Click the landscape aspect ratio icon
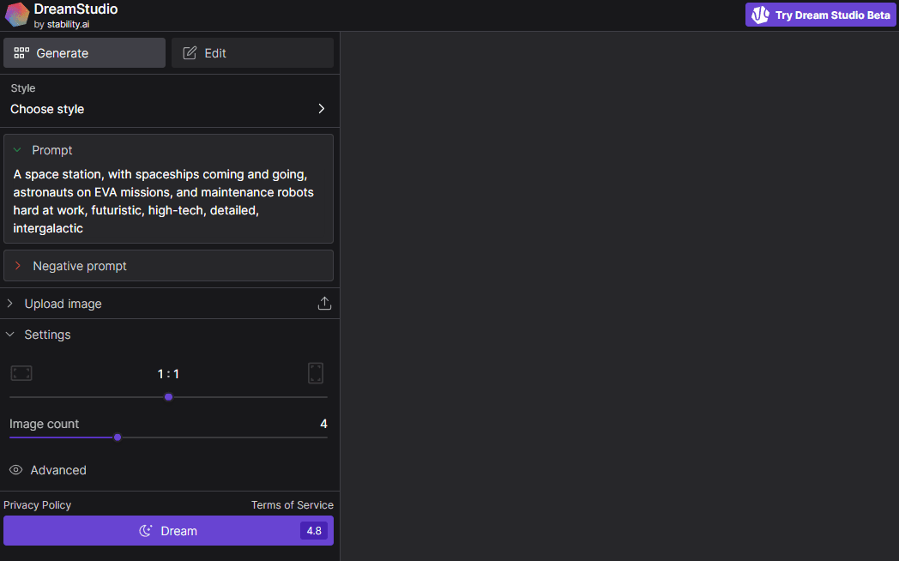 click(x=21, y=373)
